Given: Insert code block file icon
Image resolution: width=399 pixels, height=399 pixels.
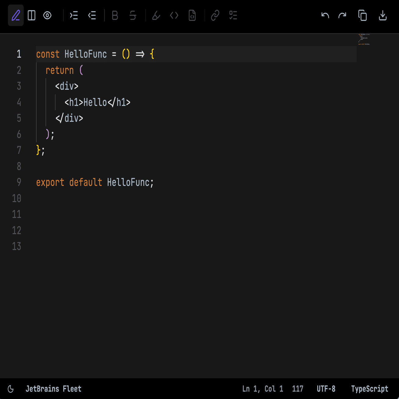Looking at the screenshot, I should point(192,15).
